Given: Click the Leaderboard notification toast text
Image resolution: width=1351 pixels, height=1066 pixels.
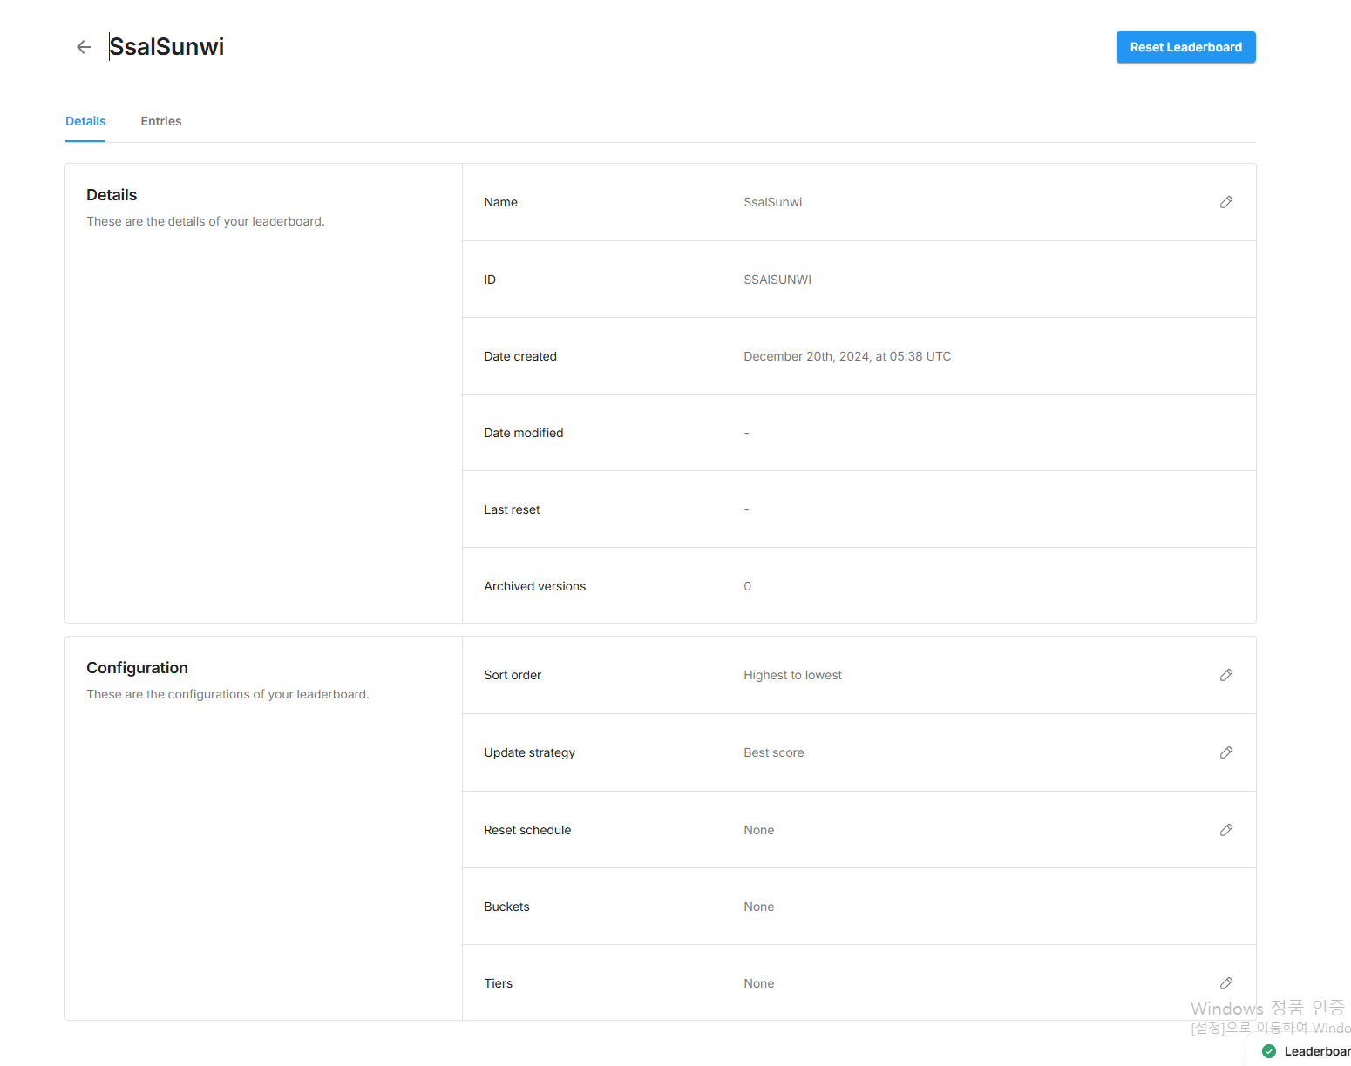Looking at the screenshot, I should click(x=1317, y=1051).
